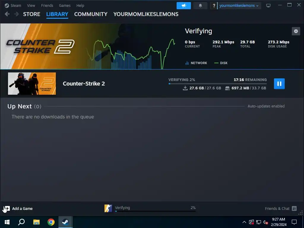Open the announcements megaphone button
This screenshot has height=228, width=304.
183,6
